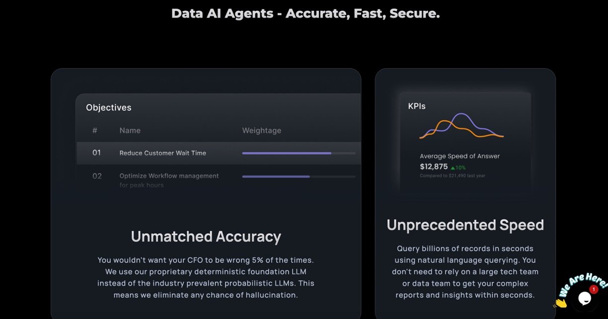Click the # column header
608x319 pixels.
(95, 131)
